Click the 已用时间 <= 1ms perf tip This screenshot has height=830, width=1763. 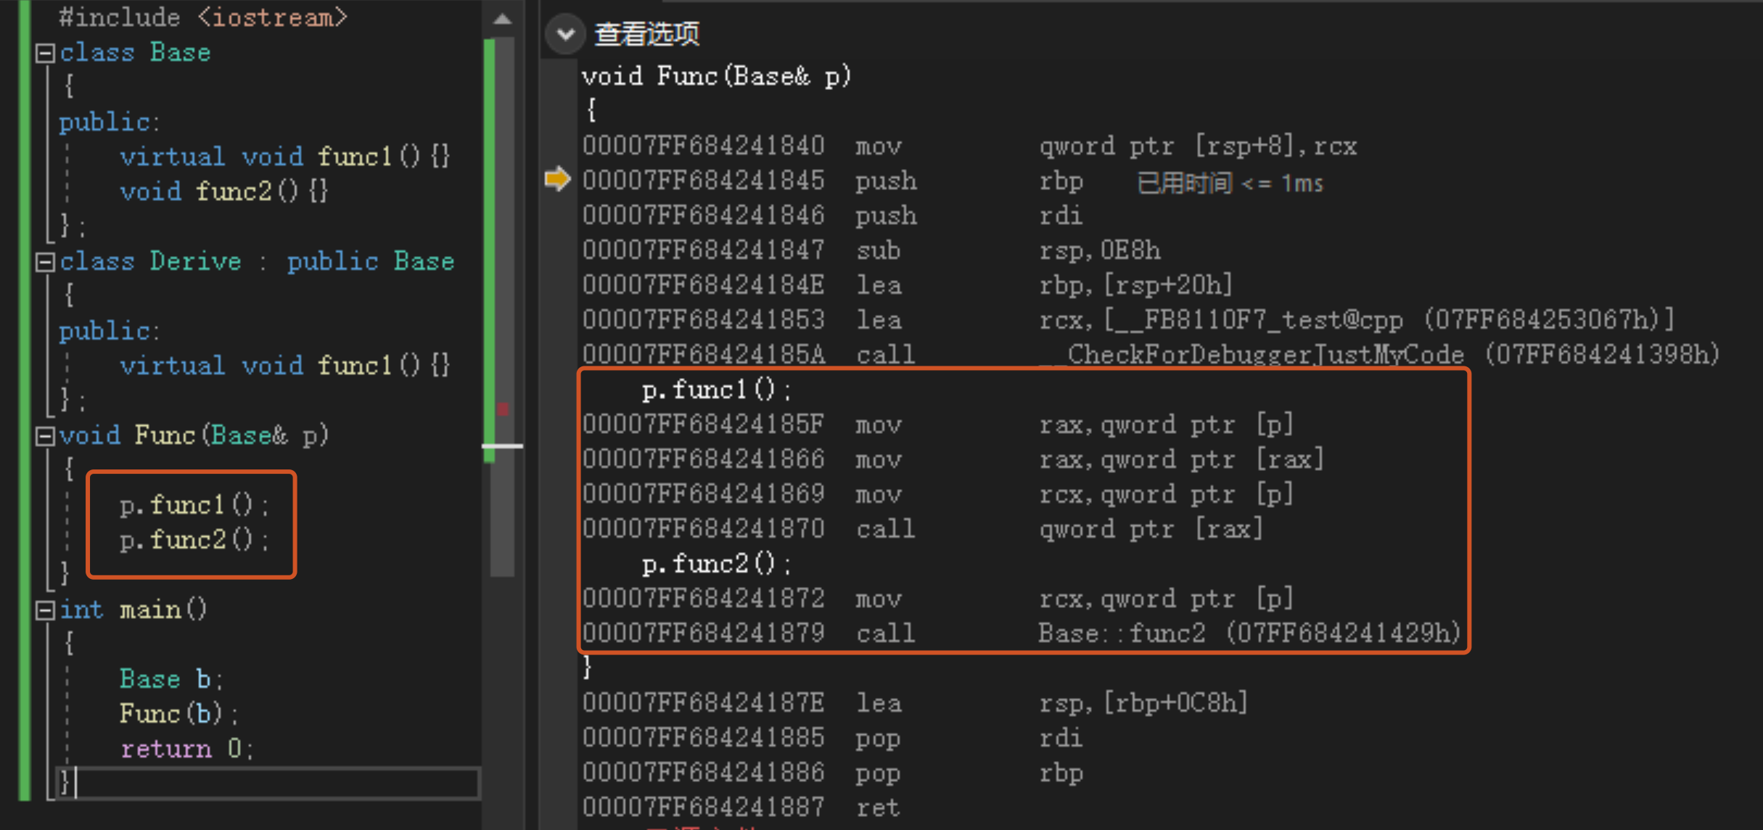click(x=1230, y=183)
